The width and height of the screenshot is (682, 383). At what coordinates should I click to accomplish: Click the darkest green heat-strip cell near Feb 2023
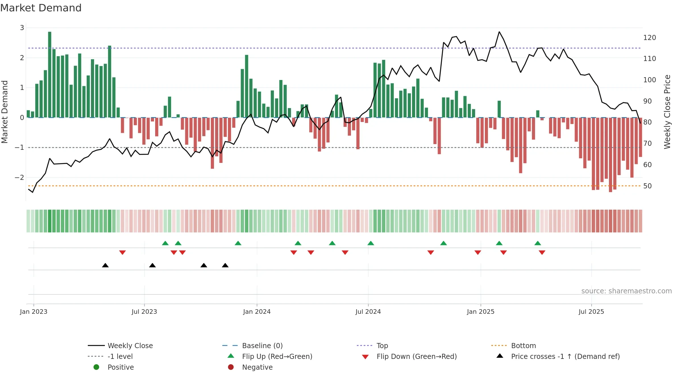coord(50,221)
